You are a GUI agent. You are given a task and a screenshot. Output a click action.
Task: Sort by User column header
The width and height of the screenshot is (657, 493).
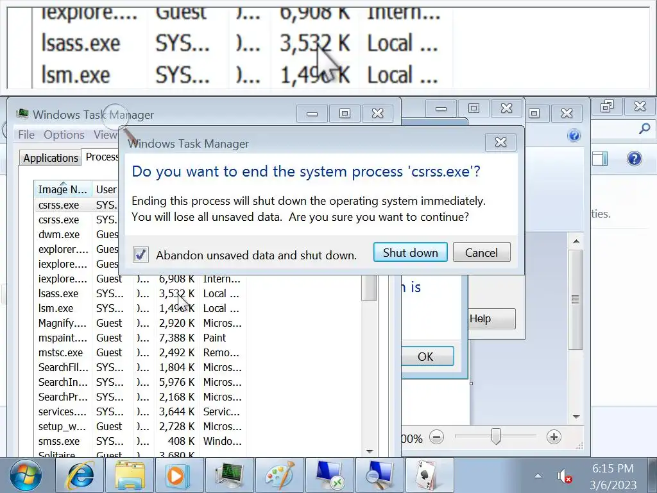pos(106,189)
